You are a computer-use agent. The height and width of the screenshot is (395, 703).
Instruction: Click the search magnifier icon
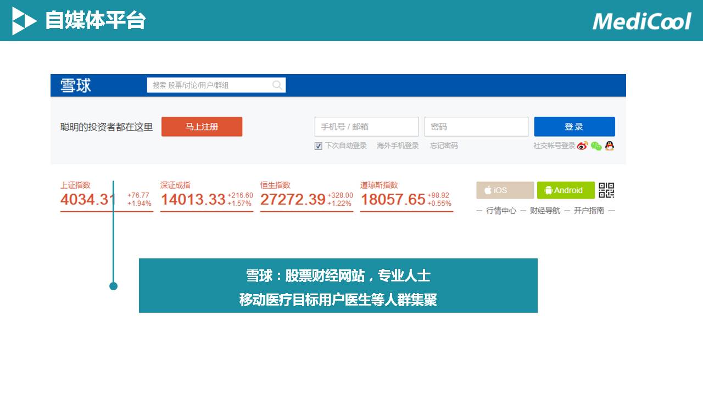pyautogui.click(x=277, y=85)
